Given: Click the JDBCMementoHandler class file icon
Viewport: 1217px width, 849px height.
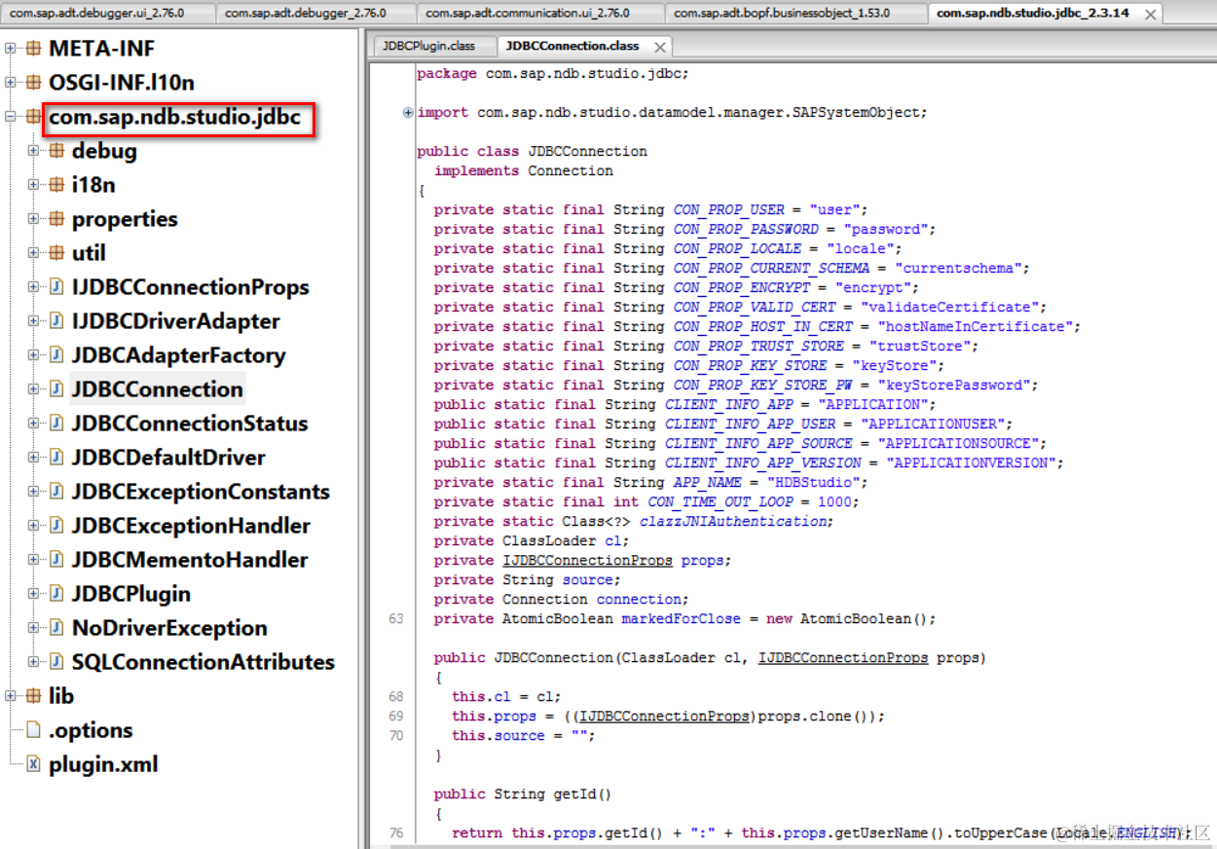Looking at the screenshot, I should [x=56, y=560].
